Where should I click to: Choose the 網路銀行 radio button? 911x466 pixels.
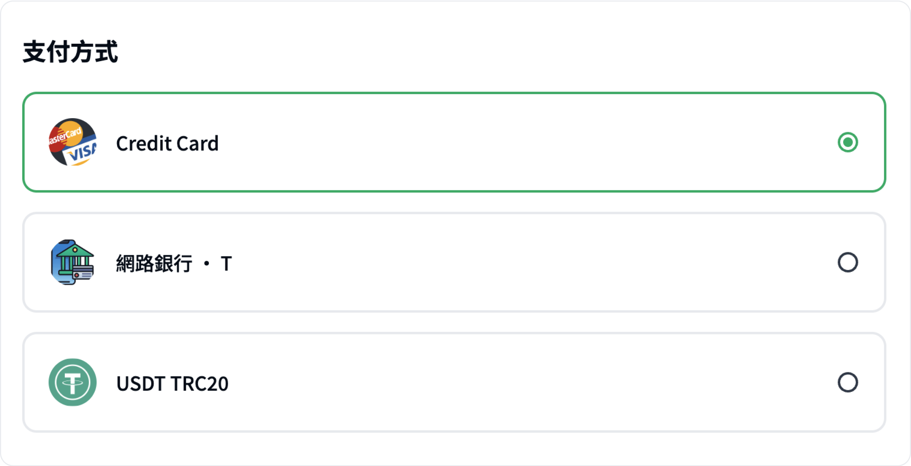pos(848,262)
